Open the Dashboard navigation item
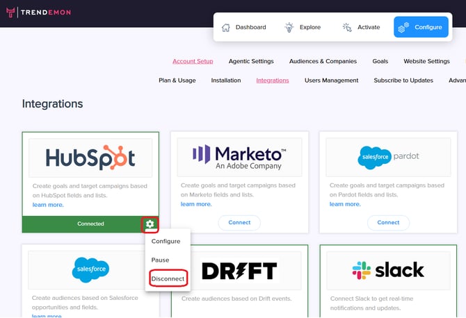 coord(244,27)
